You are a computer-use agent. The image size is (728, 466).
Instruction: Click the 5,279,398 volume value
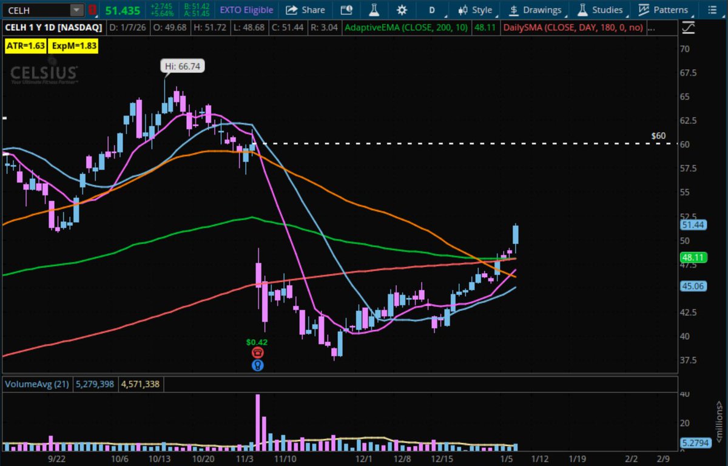pos(96,383)
